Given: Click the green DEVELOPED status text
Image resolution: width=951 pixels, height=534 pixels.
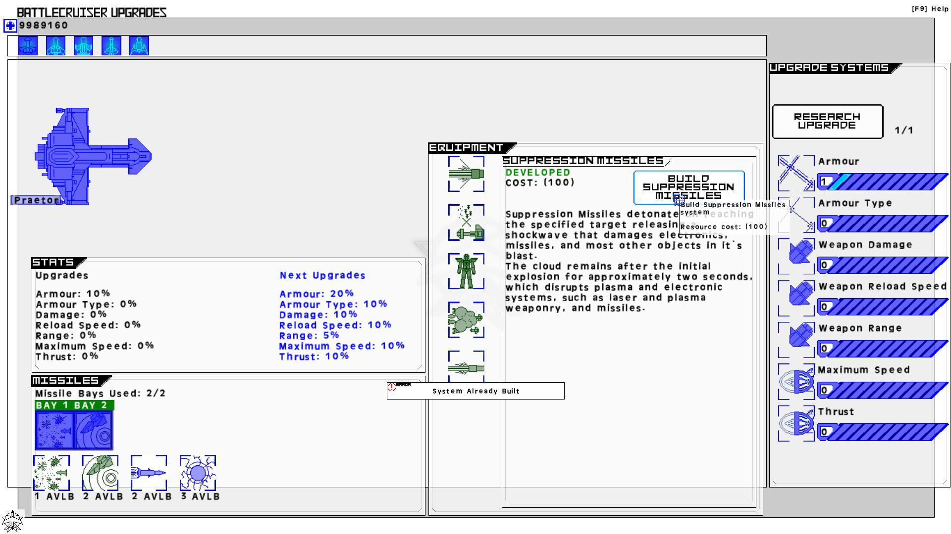Looking at the screenshot, I should pos(538,173).
